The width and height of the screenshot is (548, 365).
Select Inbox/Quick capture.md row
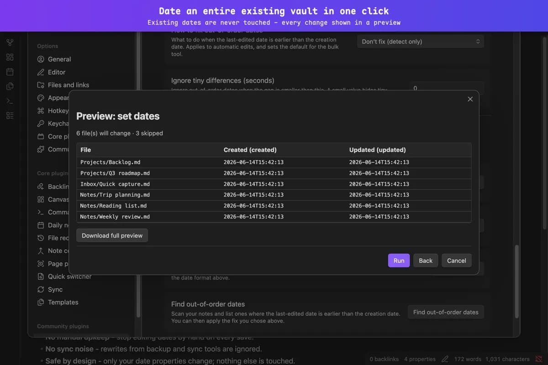coord(274,184)
